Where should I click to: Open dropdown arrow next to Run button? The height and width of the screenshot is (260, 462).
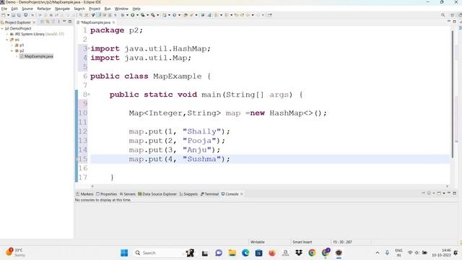pos(137,15)
